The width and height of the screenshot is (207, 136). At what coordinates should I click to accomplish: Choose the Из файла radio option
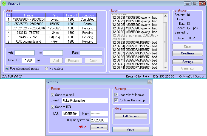click(x=47, y=69)
